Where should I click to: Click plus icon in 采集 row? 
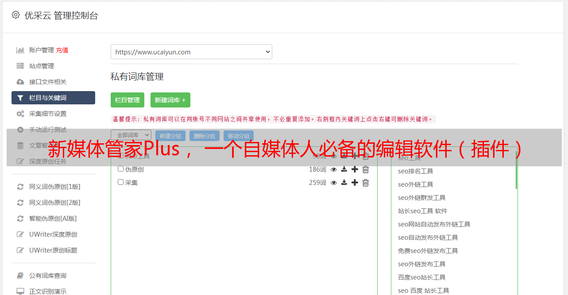pyautogui.click(x=355, y=183)
